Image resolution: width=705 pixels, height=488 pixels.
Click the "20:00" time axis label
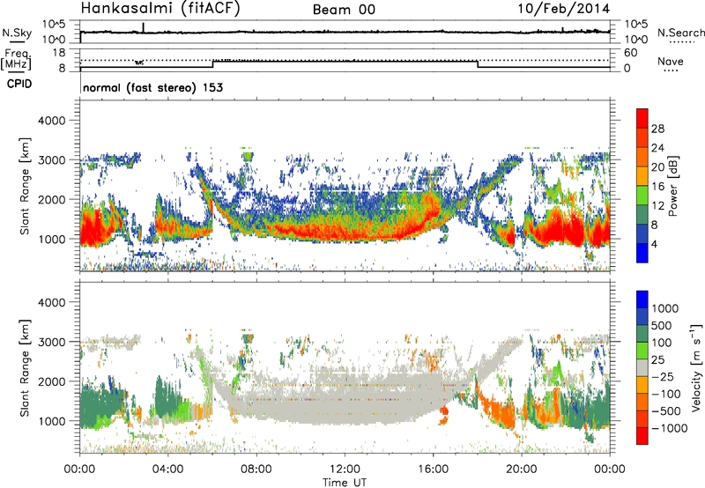tap(522, 470)
